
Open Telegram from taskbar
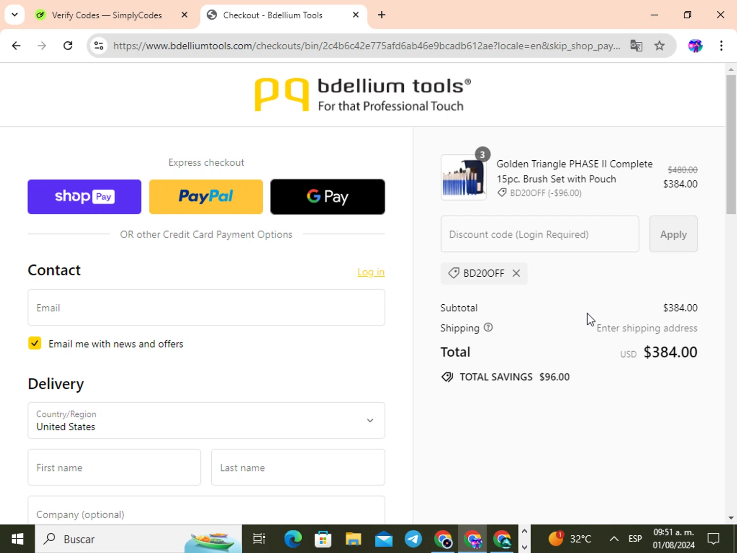pyautogui.click(x=413, y=539)
